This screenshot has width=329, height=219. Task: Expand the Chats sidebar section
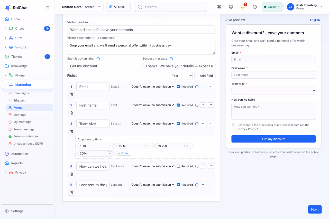coord(5,28)
